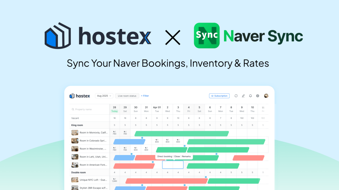Choose Remarks in popup menu
Image resolution: width=339 pixels, height=190 pixels.
(x=186, y=156)
